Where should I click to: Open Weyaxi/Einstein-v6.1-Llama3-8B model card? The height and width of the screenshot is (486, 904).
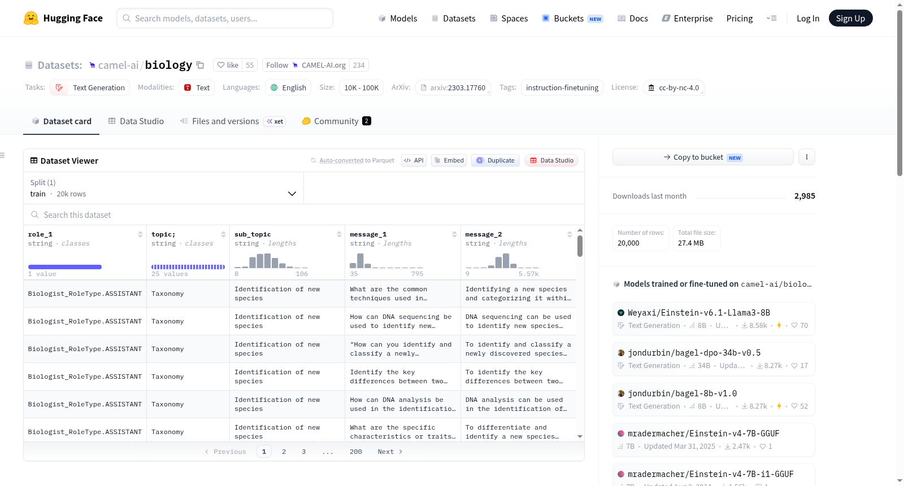pyautogui.click(x=714, y=318)
